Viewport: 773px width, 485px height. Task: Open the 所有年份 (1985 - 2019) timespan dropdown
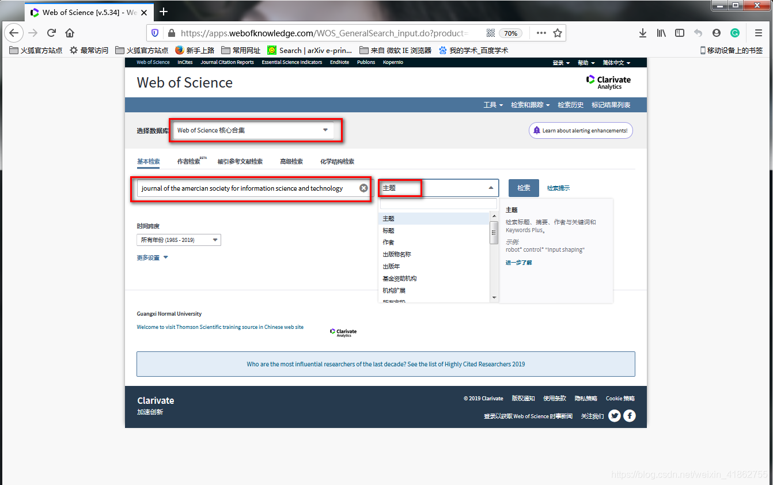[179, 240]
